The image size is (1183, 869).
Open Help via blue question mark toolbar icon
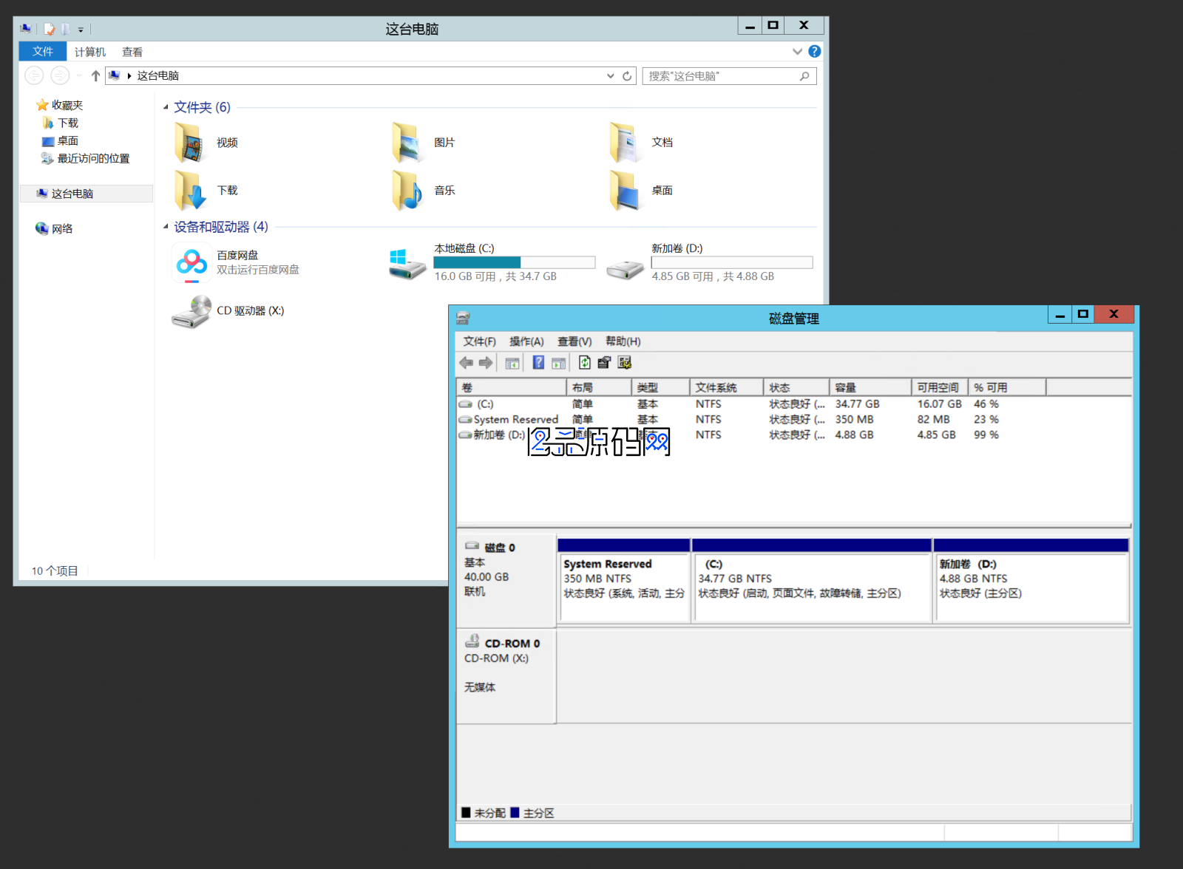click(539, 363)
